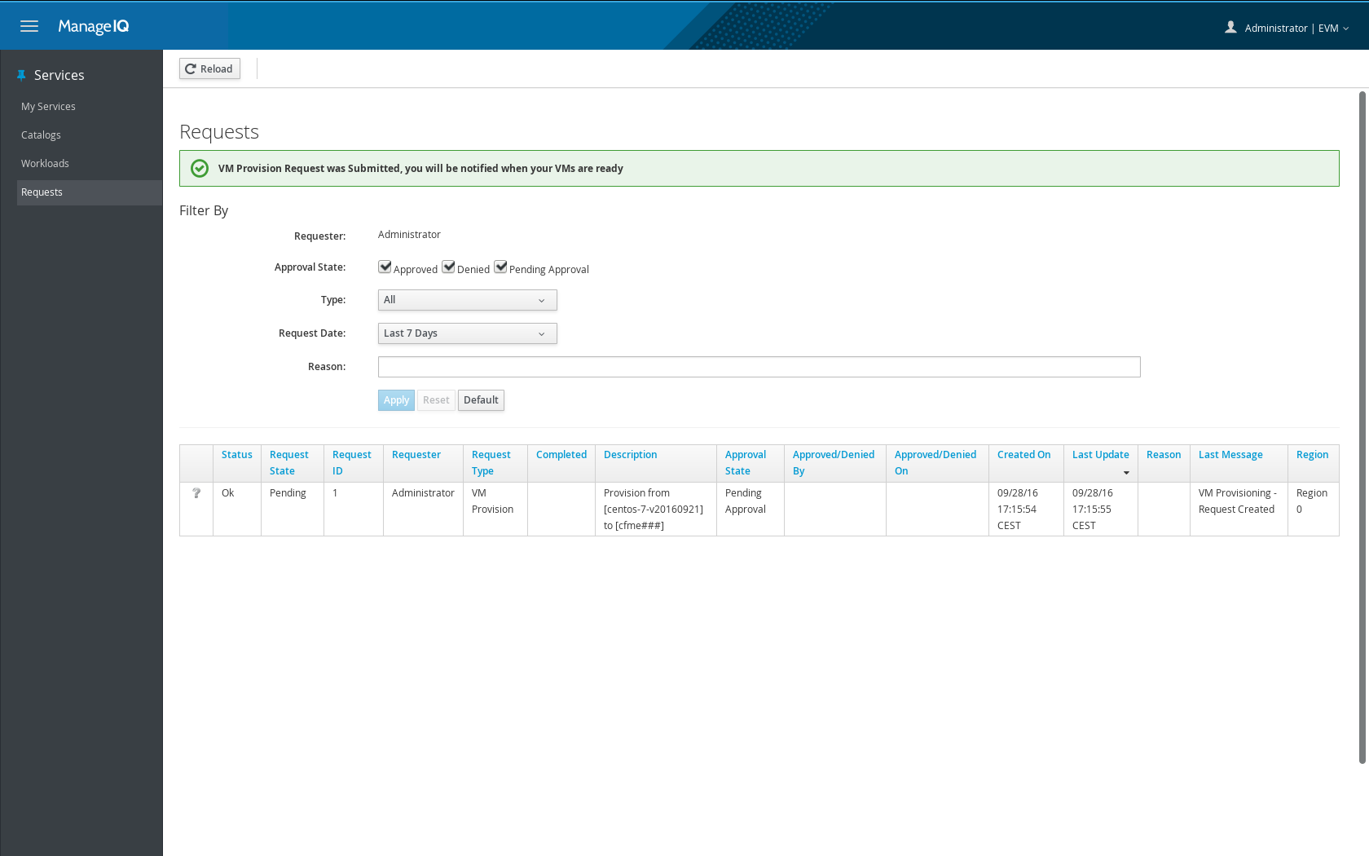Viewport: 1369px width, 856px height.
Task: Click the Last Update sort arrow
Action: click(1126, 473)
